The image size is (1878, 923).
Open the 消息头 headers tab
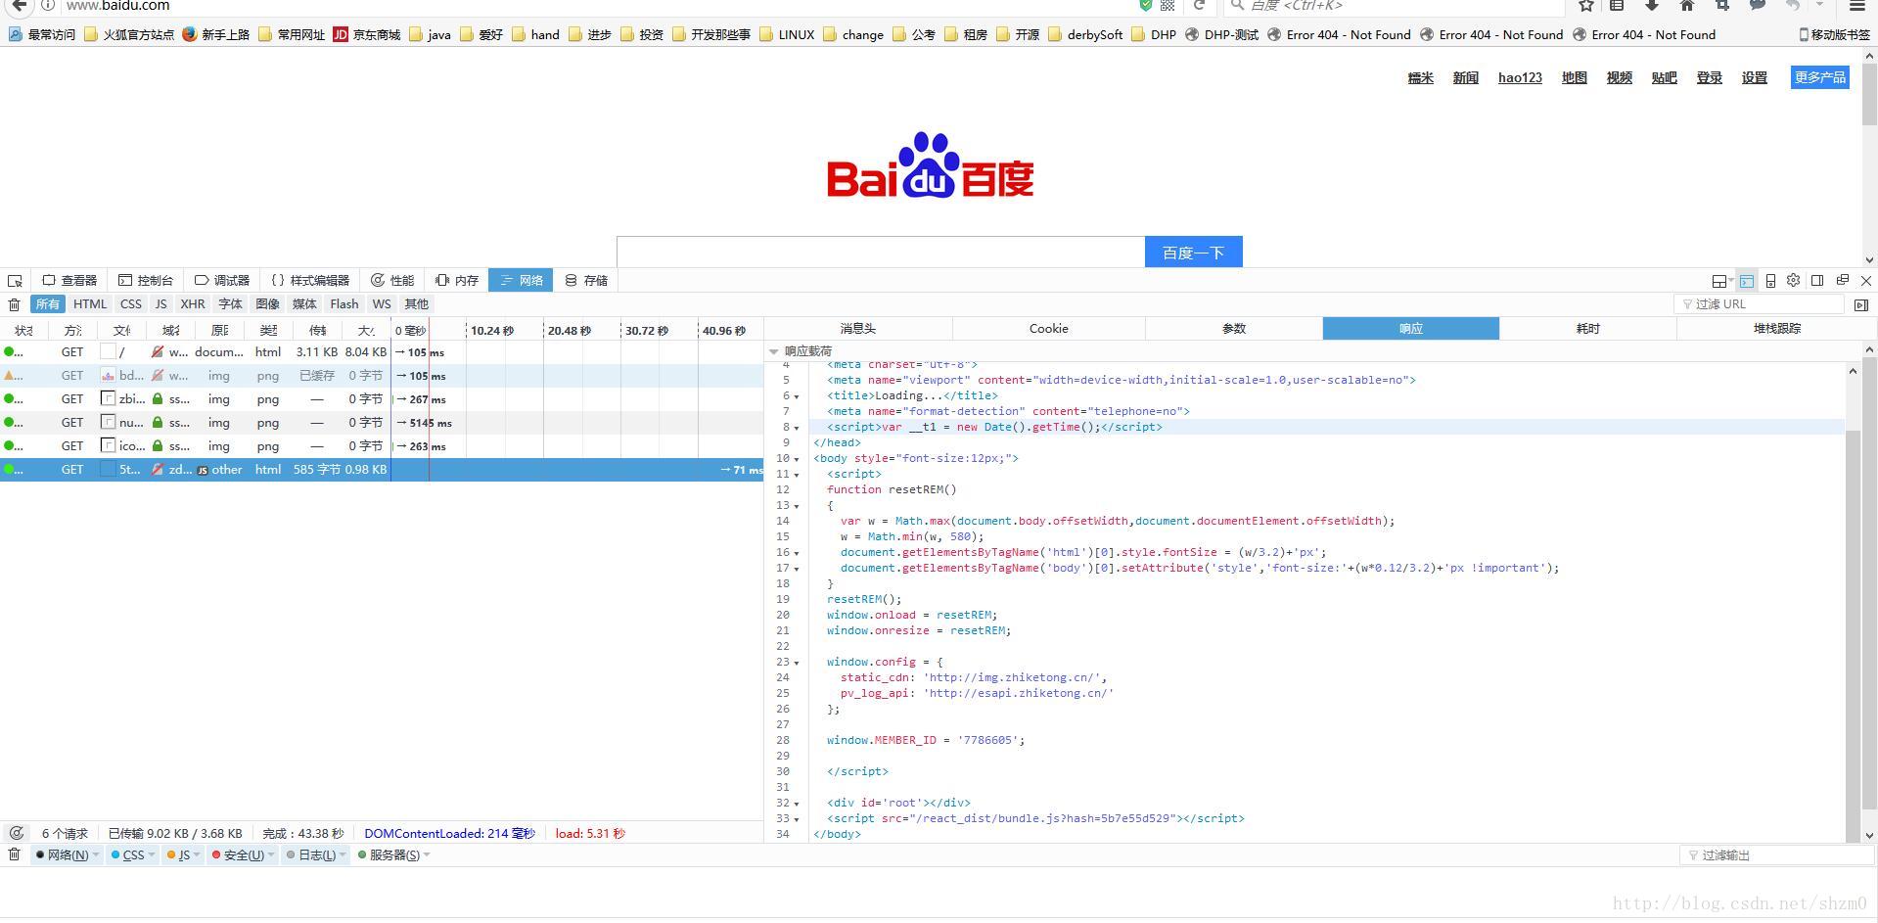[x=858, y=329]
